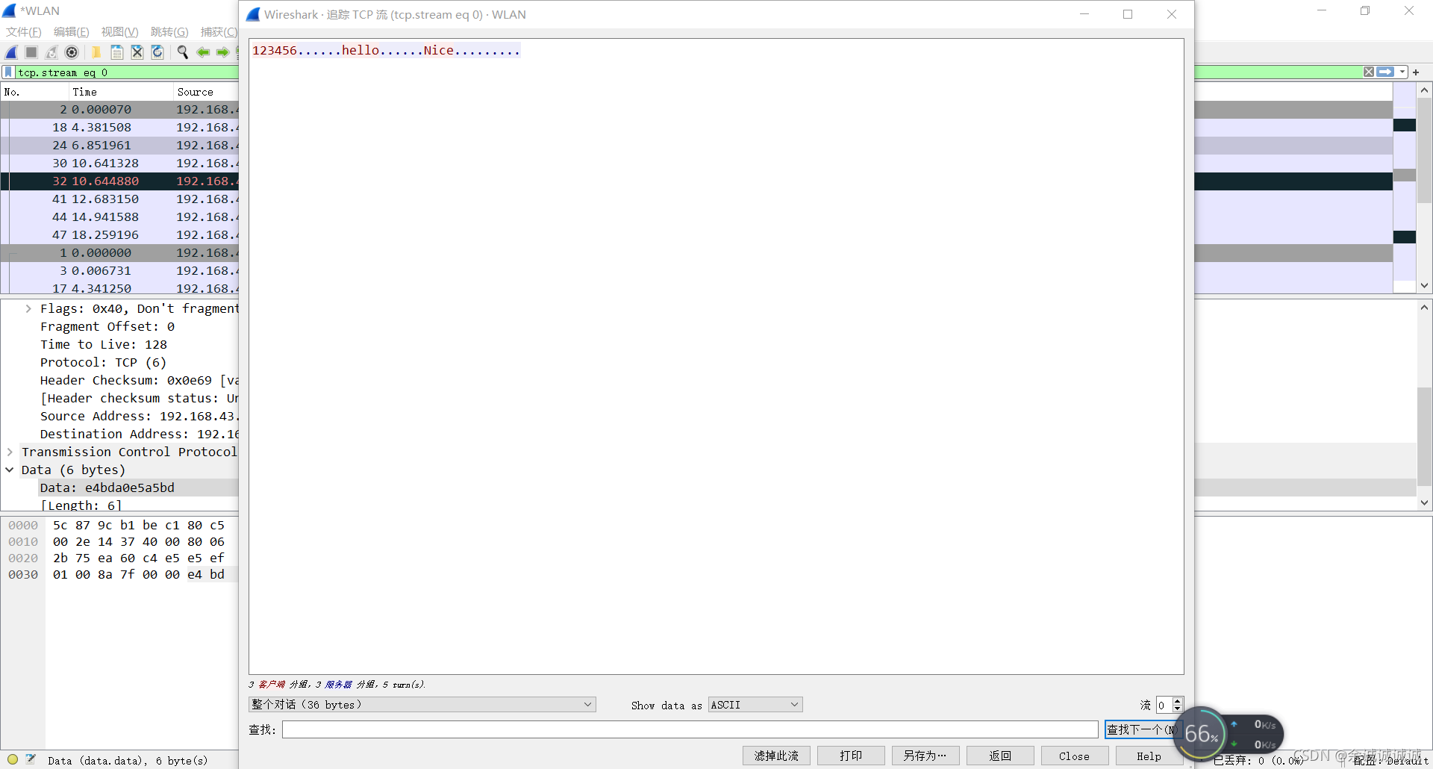Go back with the green left arrow
This screenshot has height=769, width=1433.
coord(202,52)
